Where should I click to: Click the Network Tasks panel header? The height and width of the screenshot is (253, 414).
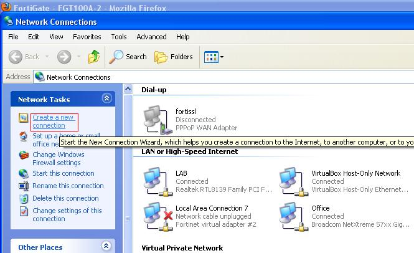point(63,99)
